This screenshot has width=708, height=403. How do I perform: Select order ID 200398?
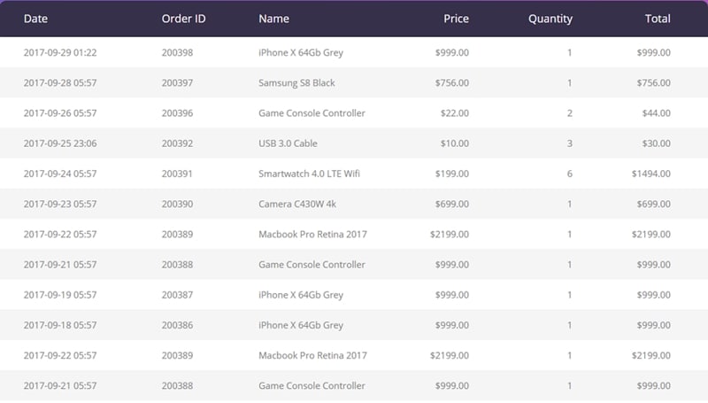[x=177, y=53]
